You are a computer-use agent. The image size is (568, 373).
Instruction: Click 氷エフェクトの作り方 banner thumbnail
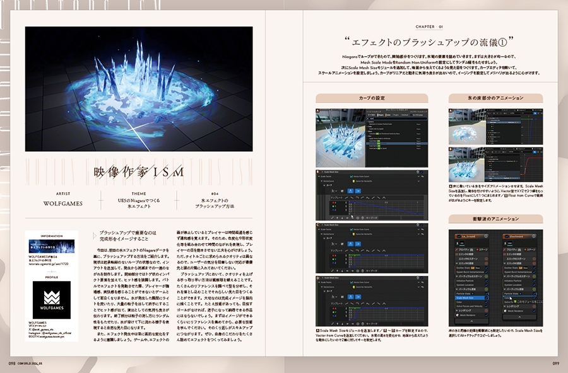52,246
